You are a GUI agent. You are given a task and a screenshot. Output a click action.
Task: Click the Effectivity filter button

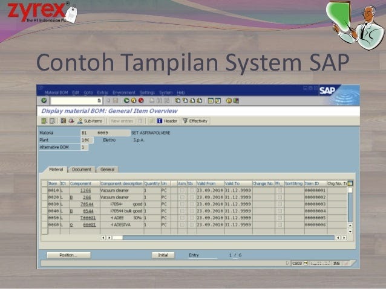pos(195,121)
